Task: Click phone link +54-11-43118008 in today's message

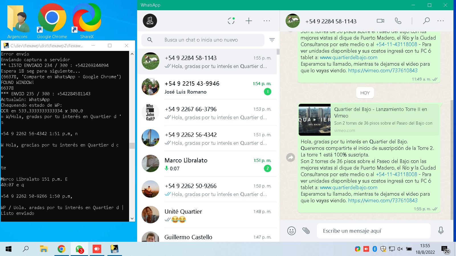Action: [396, 174]
